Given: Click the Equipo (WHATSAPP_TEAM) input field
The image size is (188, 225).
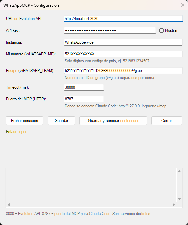Looking at the screenshot, I should point(123,71).
